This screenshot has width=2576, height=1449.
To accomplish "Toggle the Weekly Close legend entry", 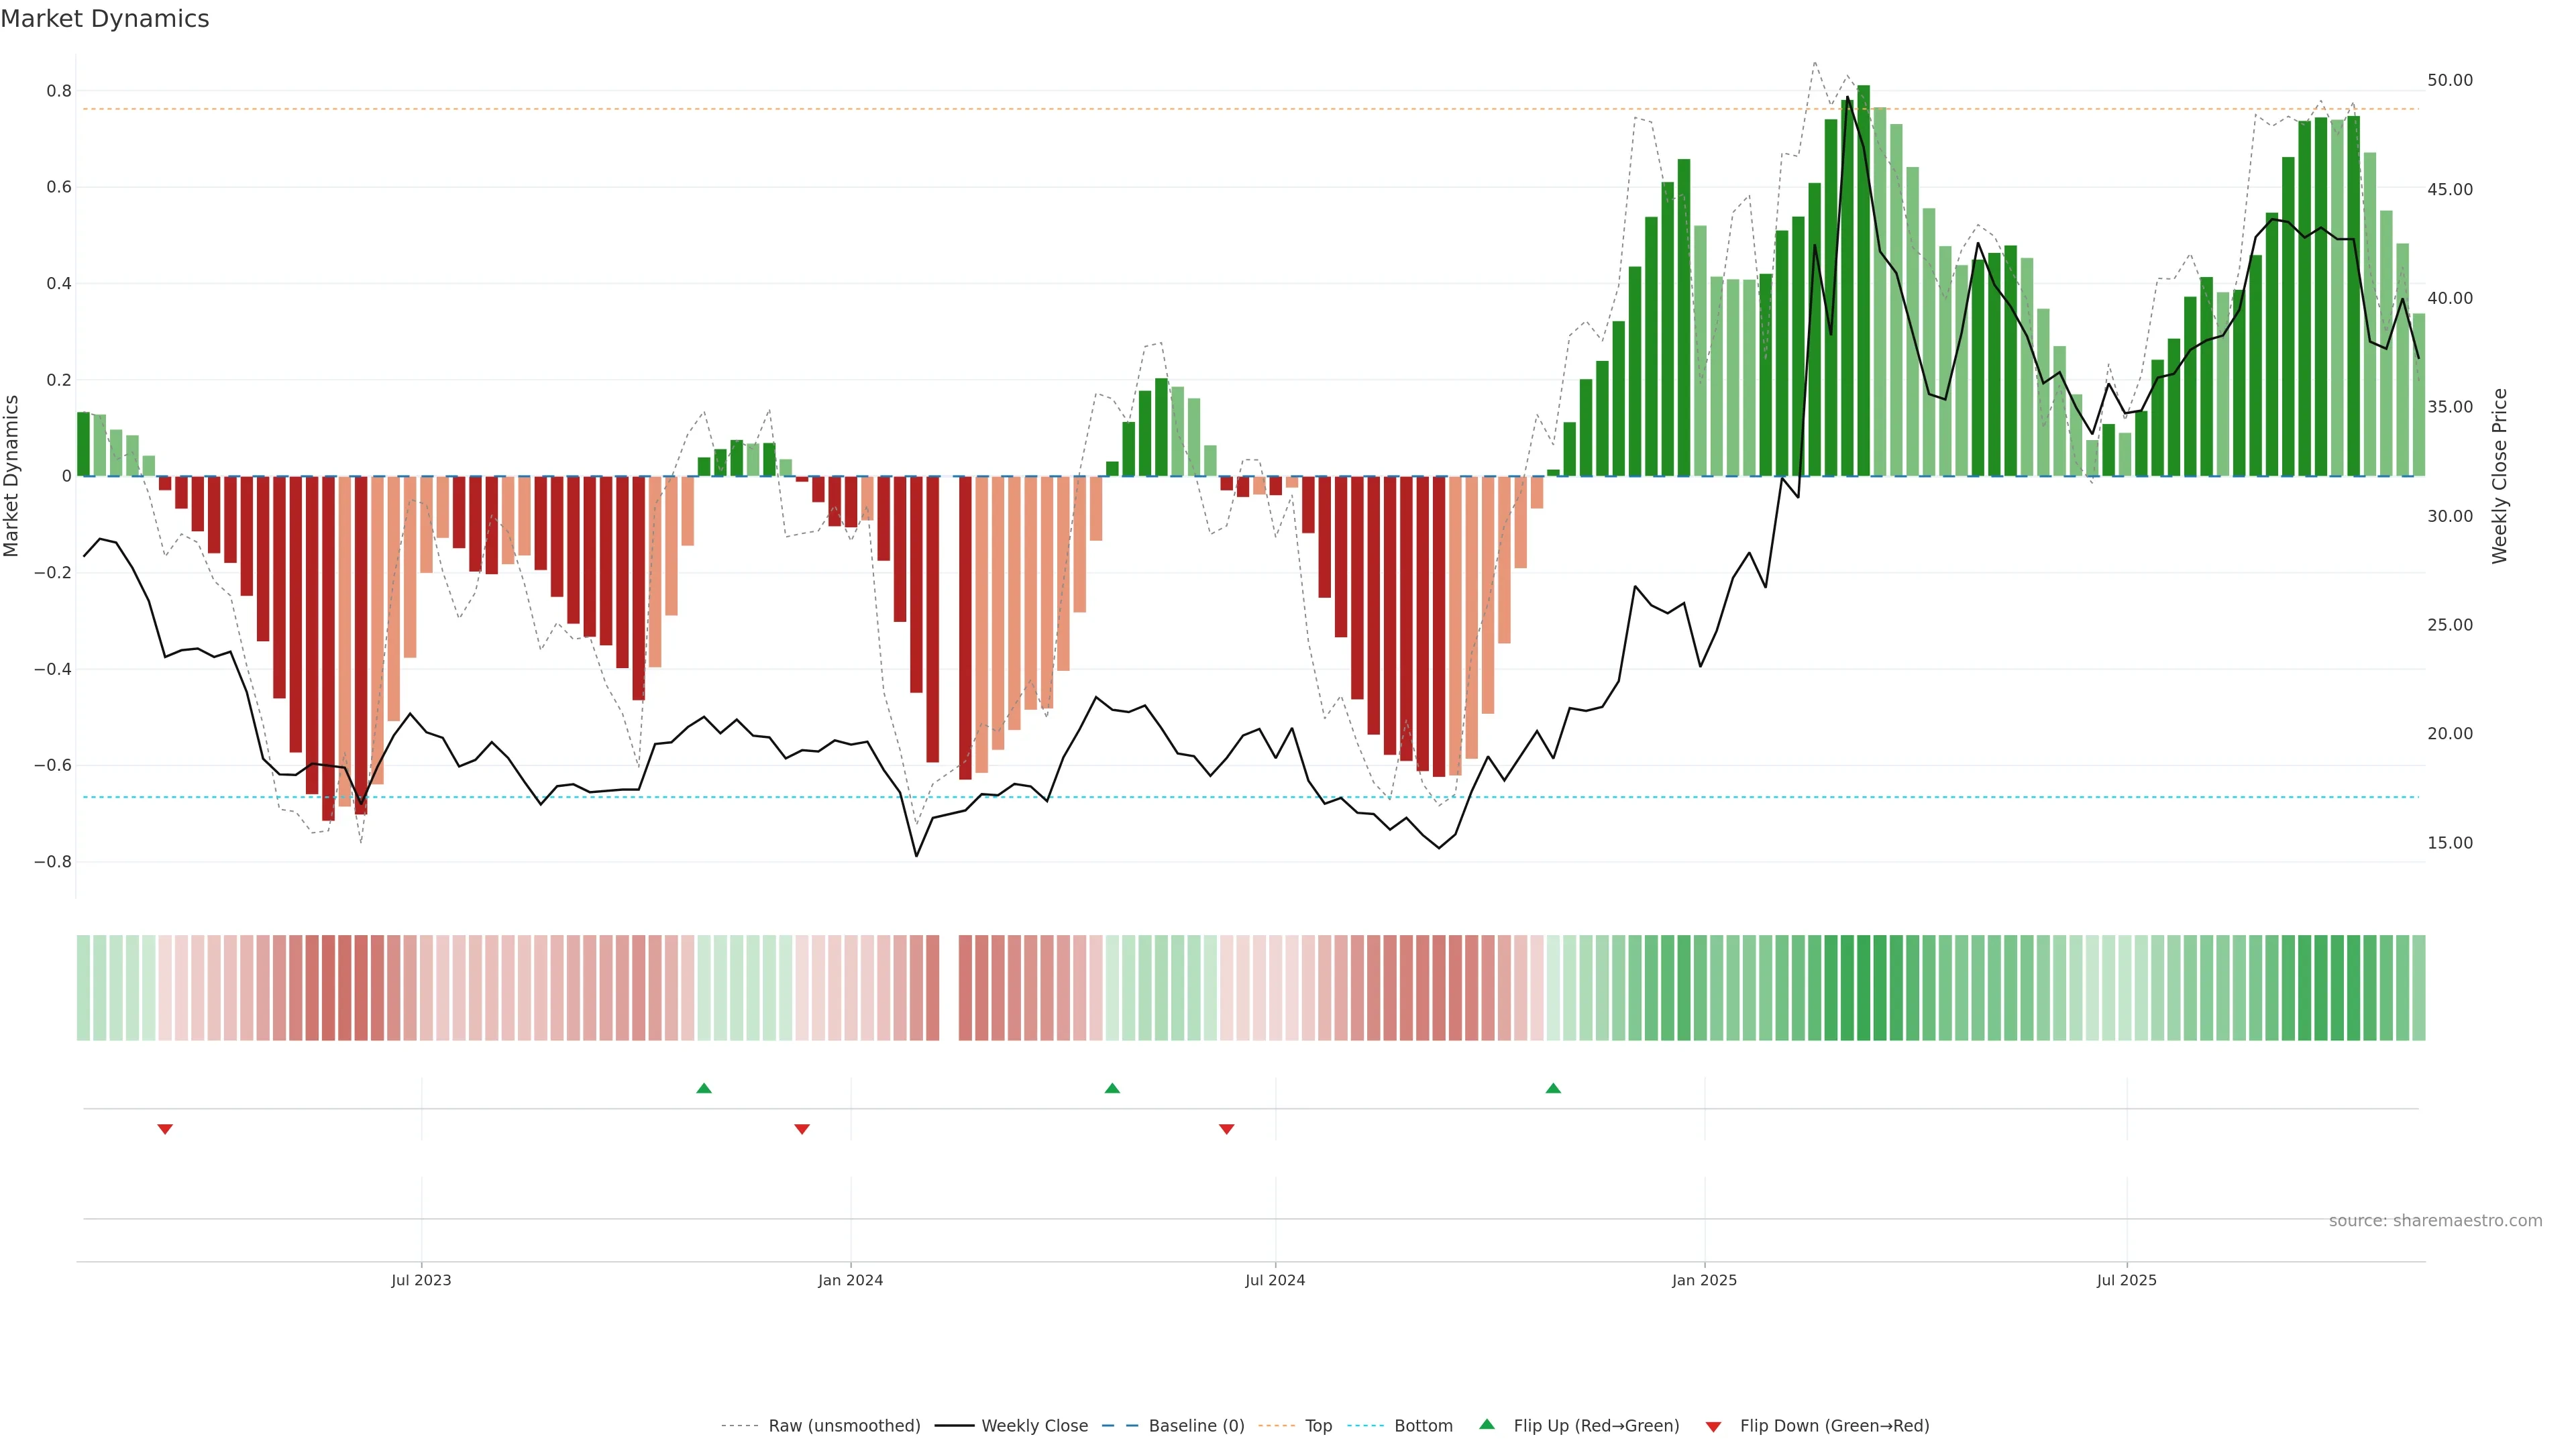I will click(1034, 1426).
